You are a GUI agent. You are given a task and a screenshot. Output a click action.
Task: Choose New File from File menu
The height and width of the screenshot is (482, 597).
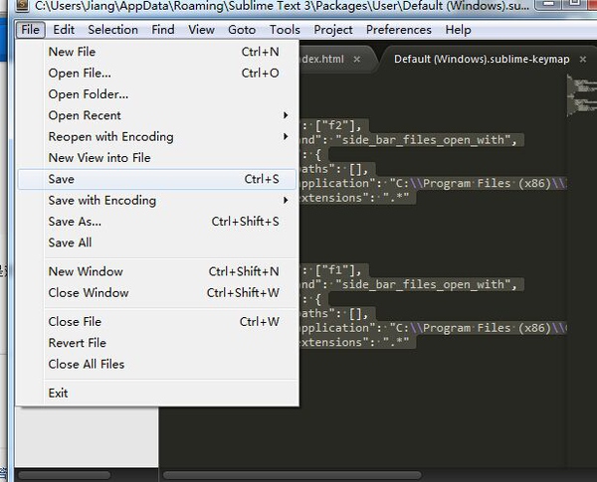157,52
